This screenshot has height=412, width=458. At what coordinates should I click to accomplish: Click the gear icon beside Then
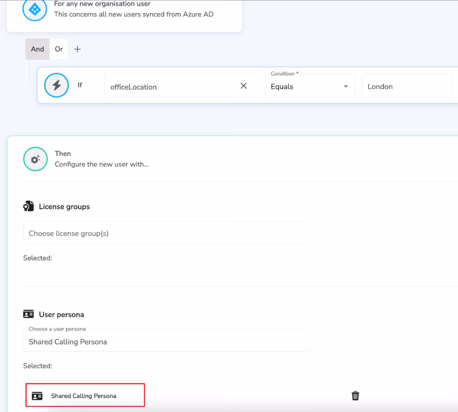pyautogui.click(x=35, y=159)
